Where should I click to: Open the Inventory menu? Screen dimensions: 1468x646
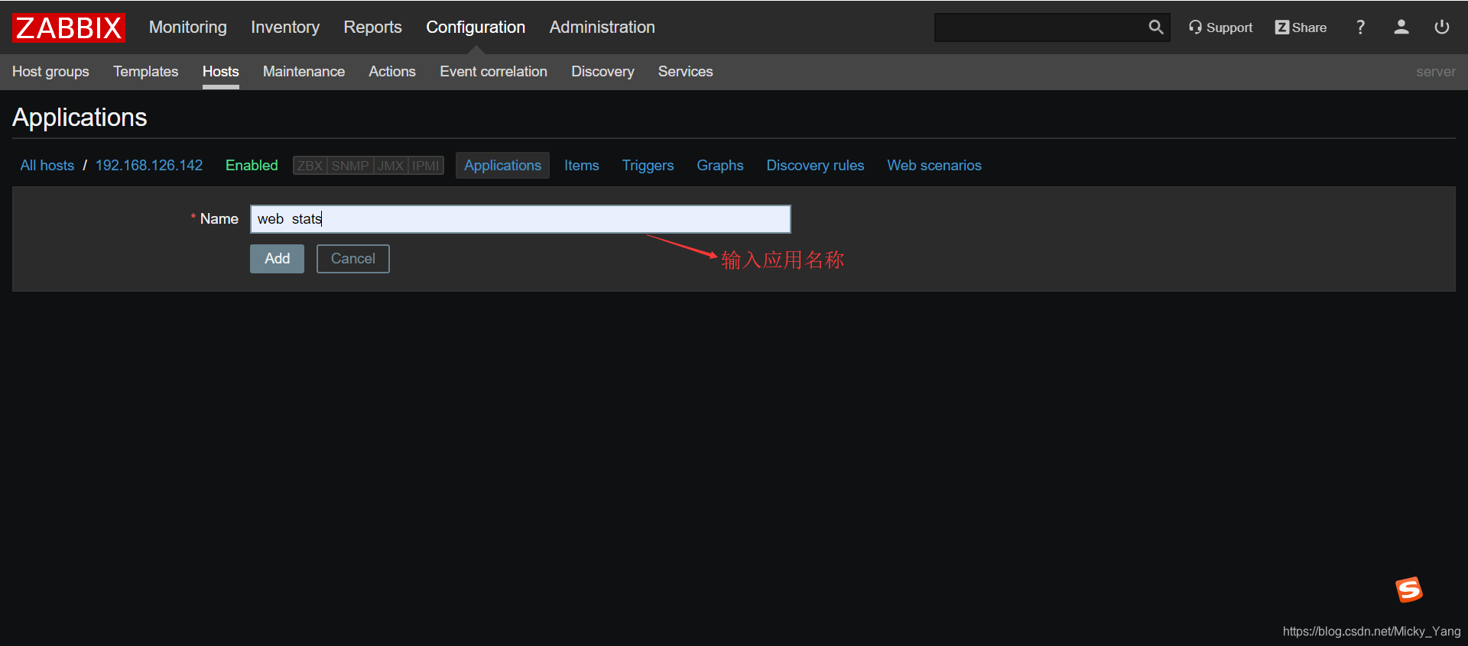pos(285,27)
